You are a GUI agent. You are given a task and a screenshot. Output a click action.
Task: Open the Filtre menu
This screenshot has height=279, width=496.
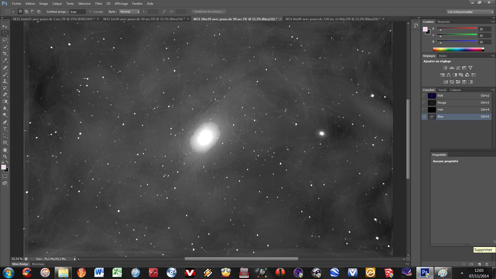point(98,4)
